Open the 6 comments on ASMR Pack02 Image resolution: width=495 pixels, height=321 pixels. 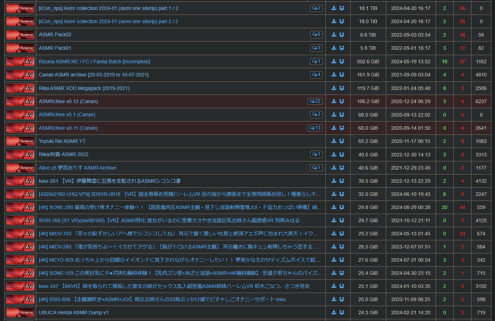(316, 34)
